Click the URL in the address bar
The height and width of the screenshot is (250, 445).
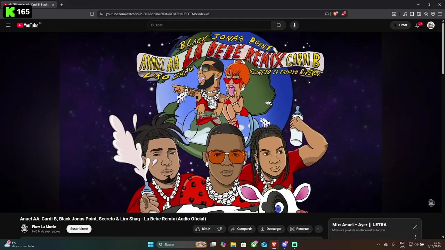click(x=157, y=14)
